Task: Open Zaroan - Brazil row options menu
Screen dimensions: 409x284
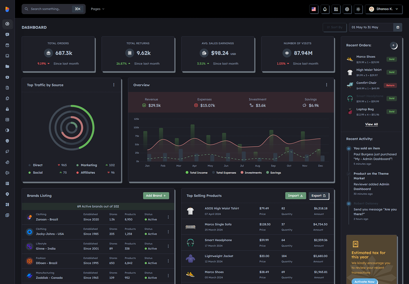Action: pyautogui.click(x=168, y=217)
